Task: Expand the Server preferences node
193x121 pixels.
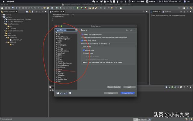Action: click(57, 69)
